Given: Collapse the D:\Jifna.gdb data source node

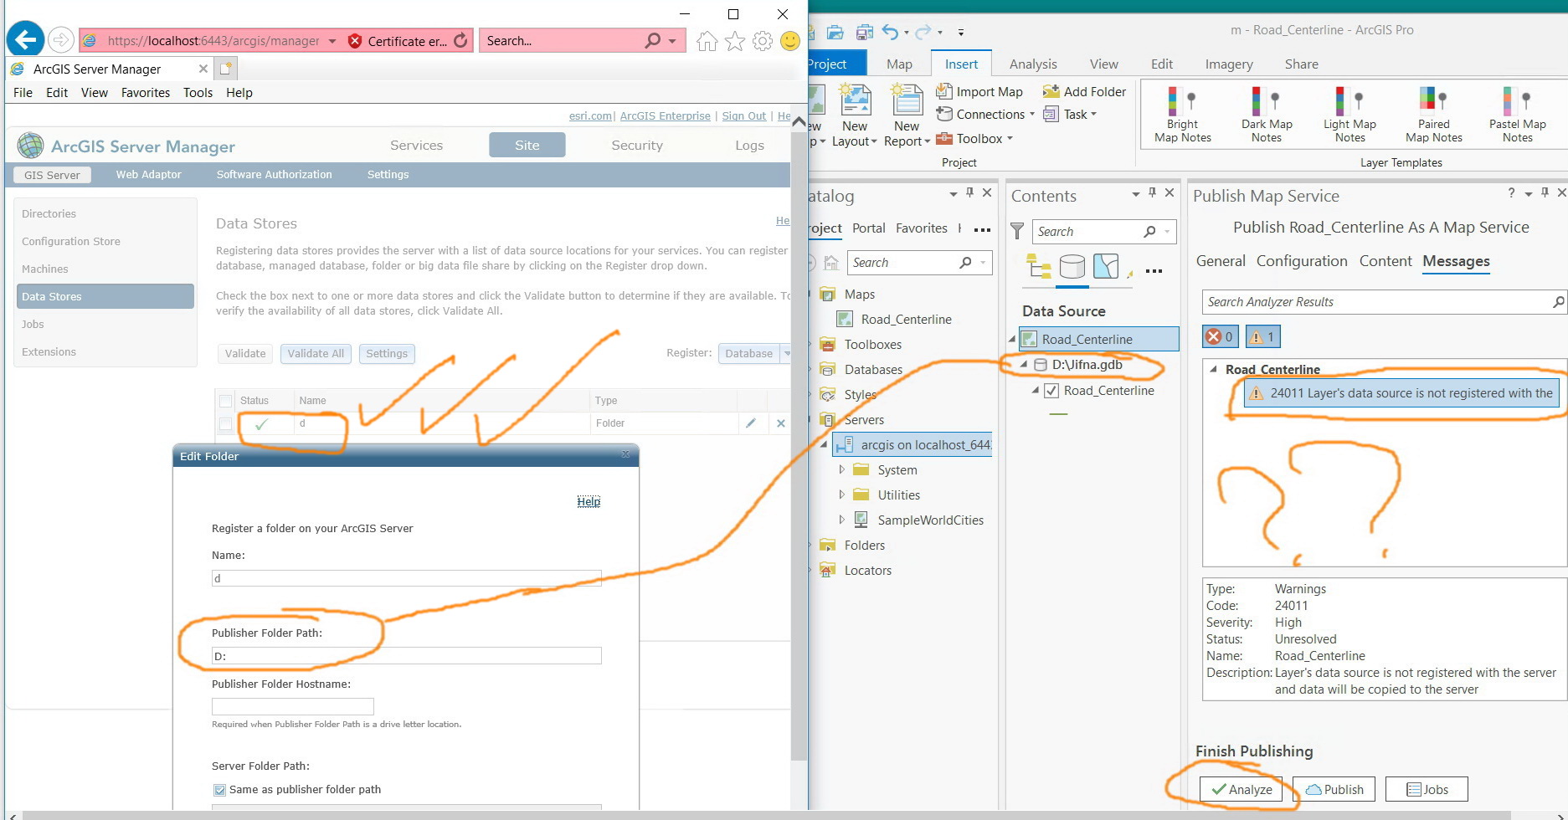Looking at the screenshot, I should coord(1023,365).
